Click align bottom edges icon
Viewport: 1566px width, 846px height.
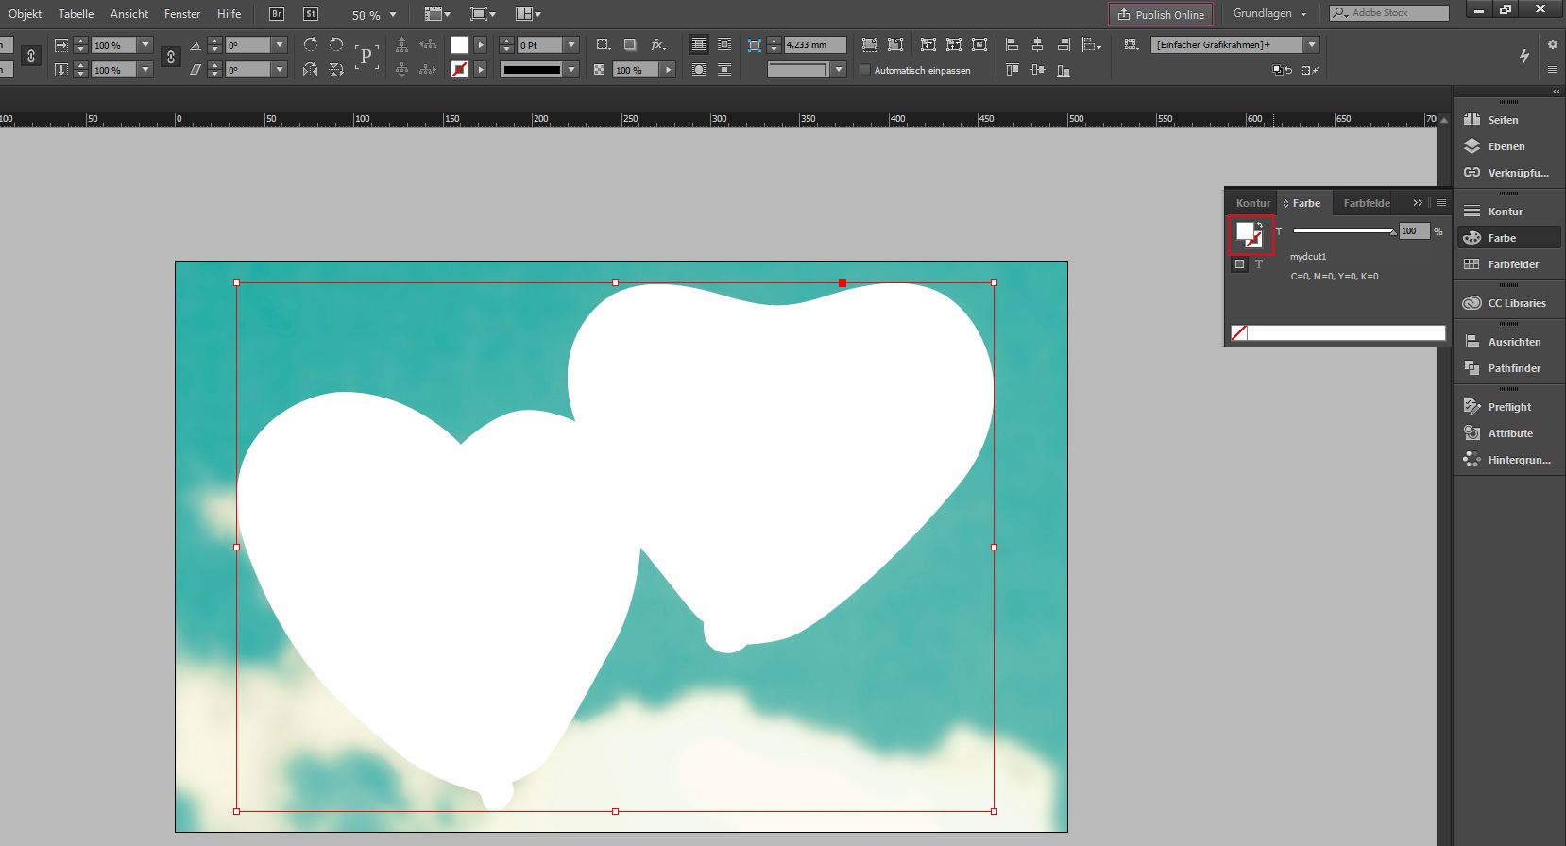tap(1064, 70)
